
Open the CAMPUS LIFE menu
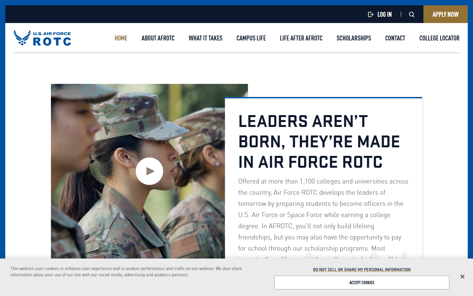pos(251,38)
